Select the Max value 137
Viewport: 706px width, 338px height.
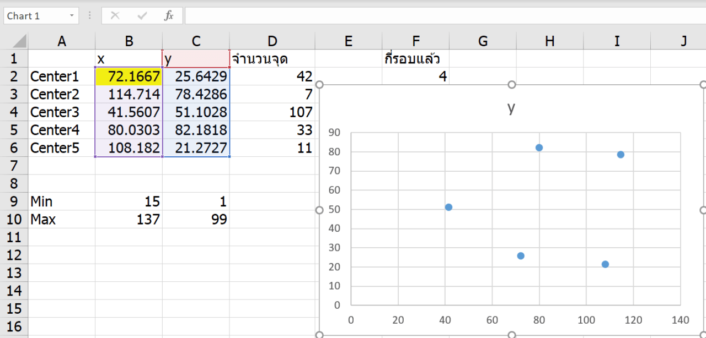pos(129,219)
